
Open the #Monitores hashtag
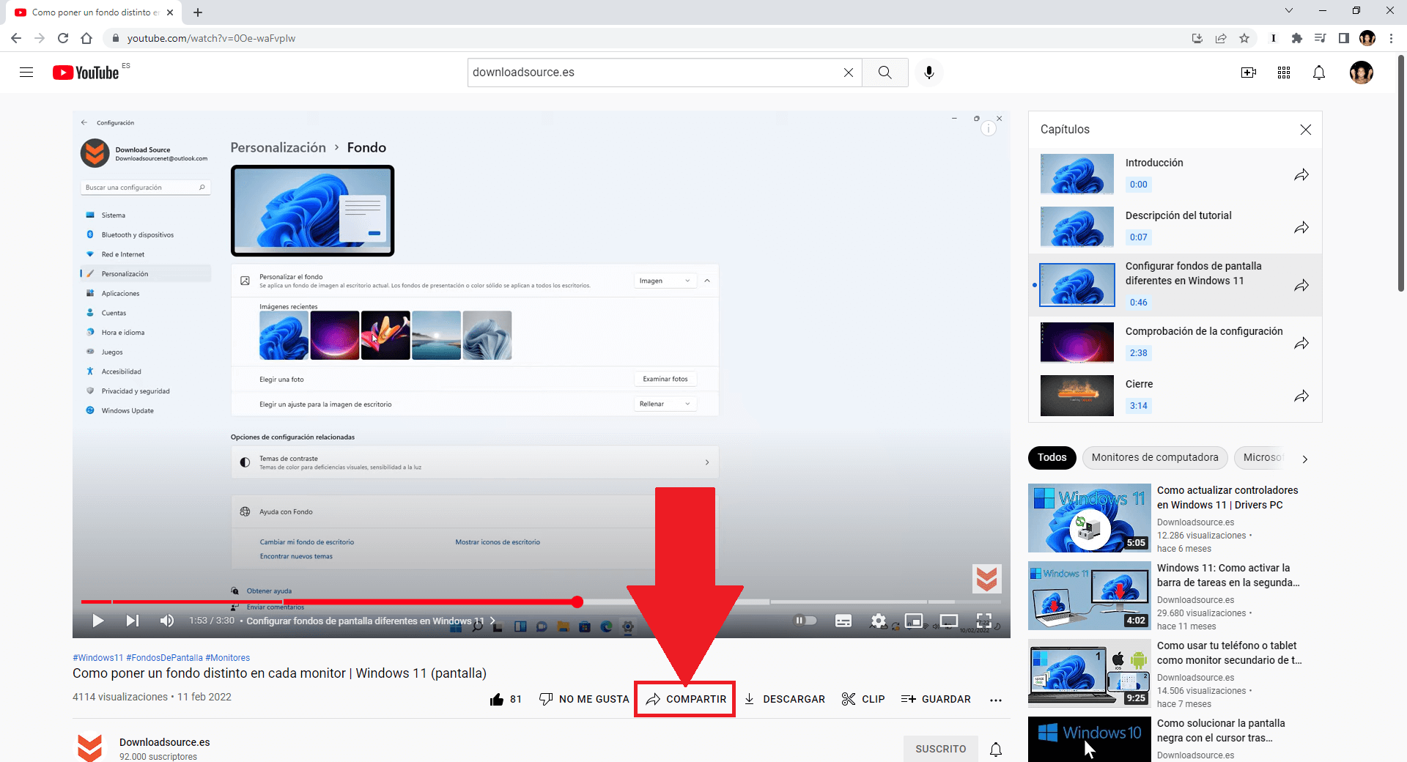coord(228,658)
